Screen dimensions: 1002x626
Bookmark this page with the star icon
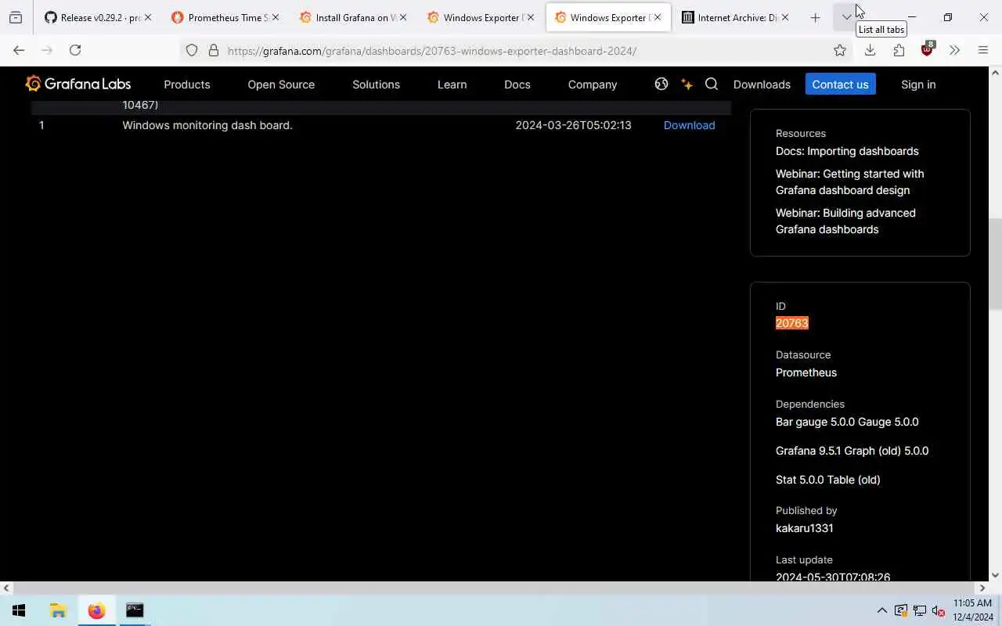point(840,51)
